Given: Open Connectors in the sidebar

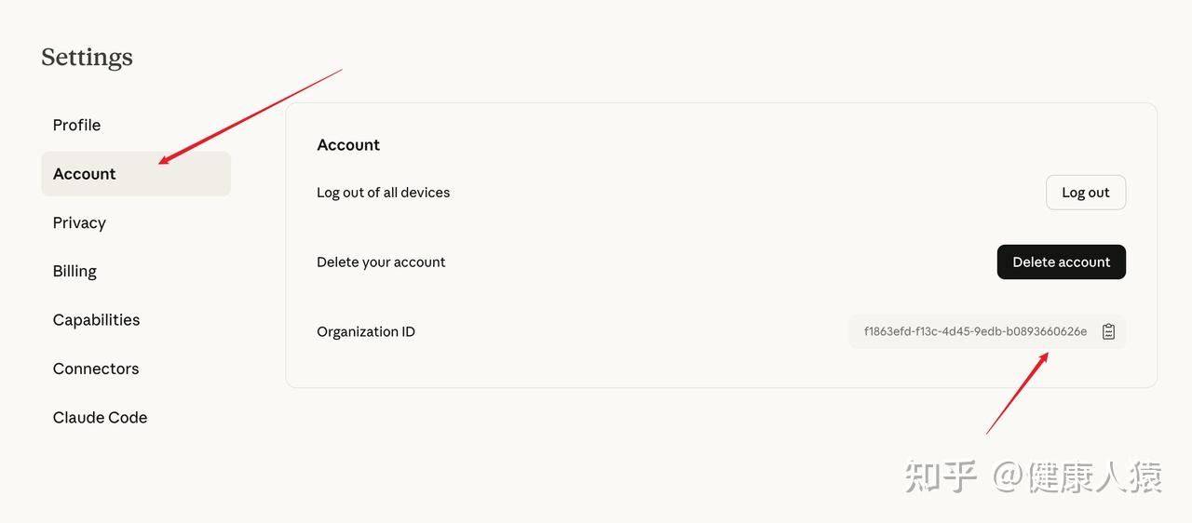Looking at the screenshot, I should (x=96, y=369).
